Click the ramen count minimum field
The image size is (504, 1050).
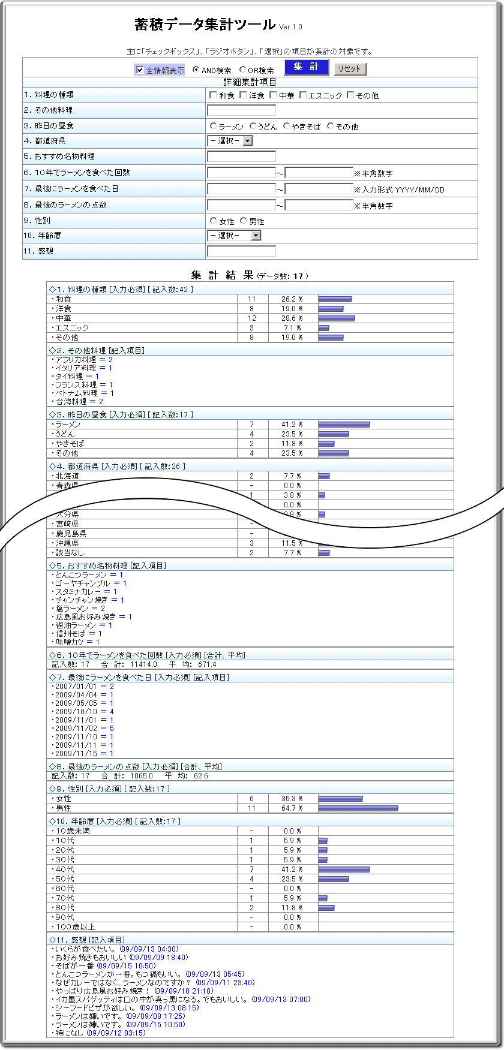241,173
